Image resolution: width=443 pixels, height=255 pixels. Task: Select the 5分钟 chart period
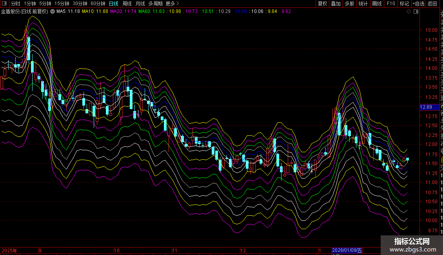[x=45, y=4]
